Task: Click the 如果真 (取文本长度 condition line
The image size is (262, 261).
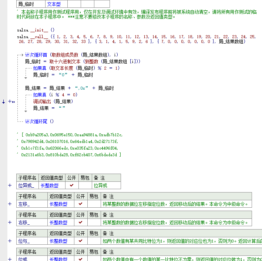Action: coord(76,68)
